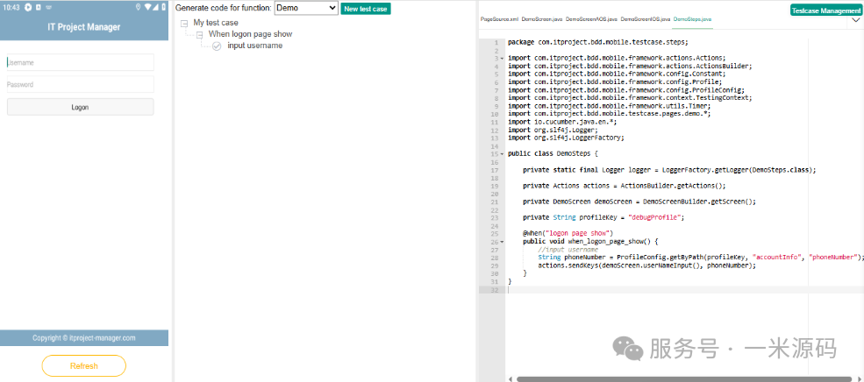
Task: Click the Refresh button below the phone
Action: pyautogui.click(x=83, y=366)
